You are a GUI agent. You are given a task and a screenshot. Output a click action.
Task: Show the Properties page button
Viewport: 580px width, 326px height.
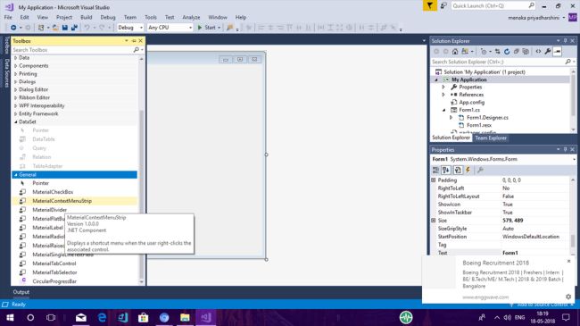[458, 170]
